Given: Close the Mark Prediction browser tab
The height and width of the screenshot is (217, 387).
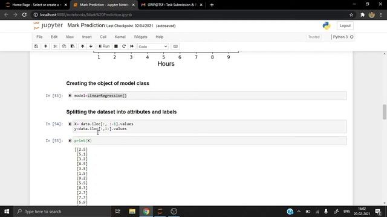Looking at the screenshot, I should (x=133, y=5).
